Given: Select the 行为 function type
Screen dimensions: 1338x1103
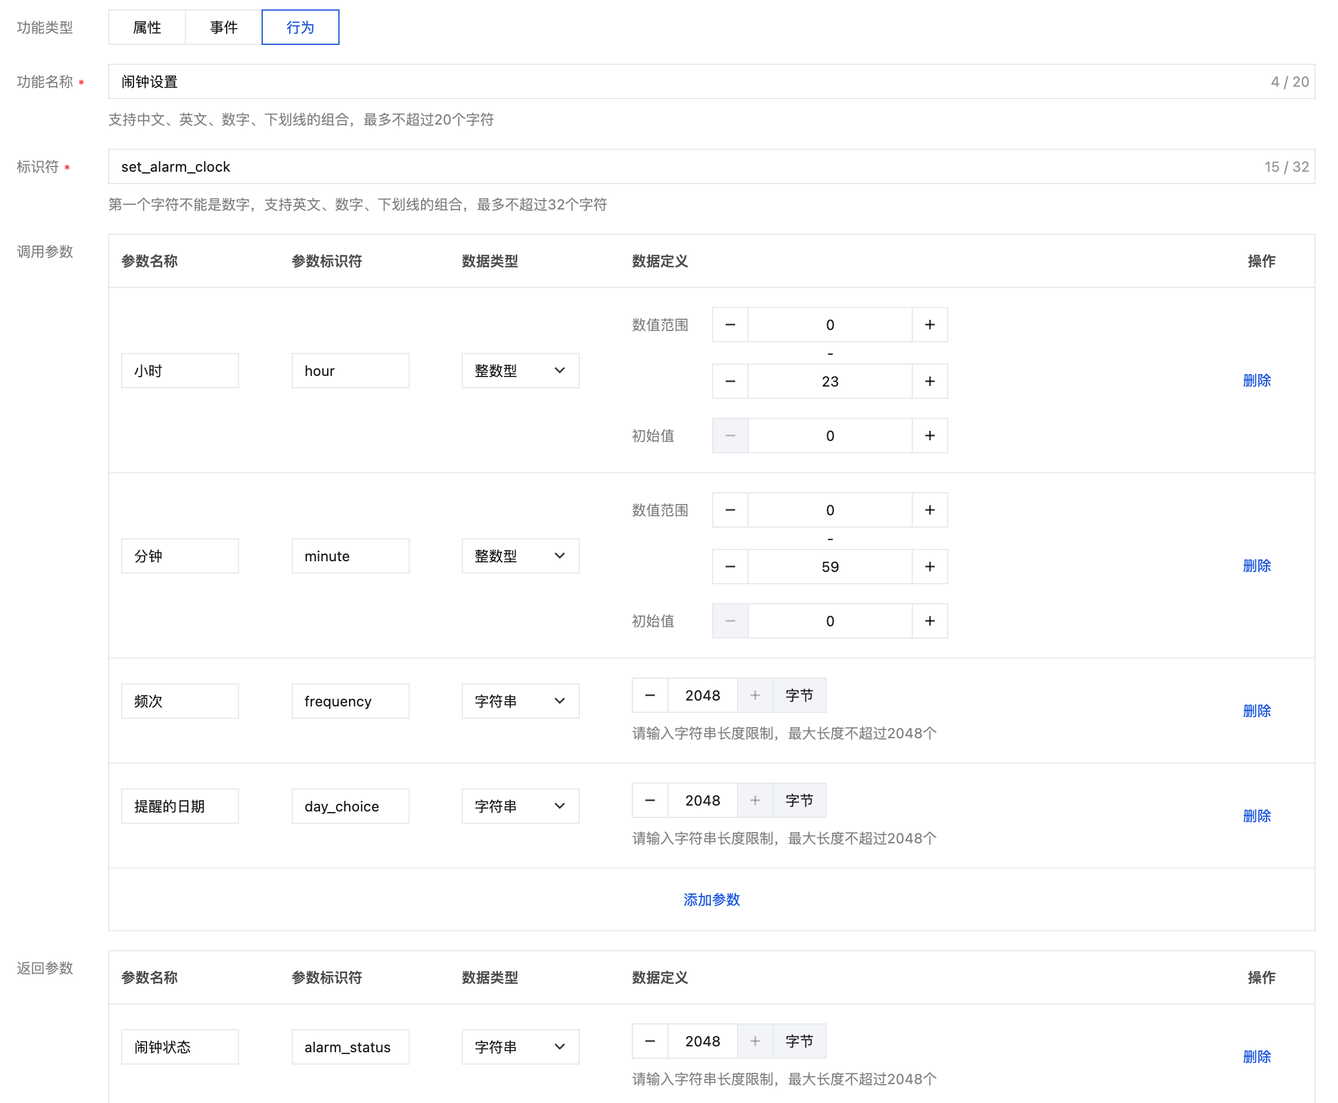Looking at the screenshot, I should pyautogui.click(x=300, y=27).
